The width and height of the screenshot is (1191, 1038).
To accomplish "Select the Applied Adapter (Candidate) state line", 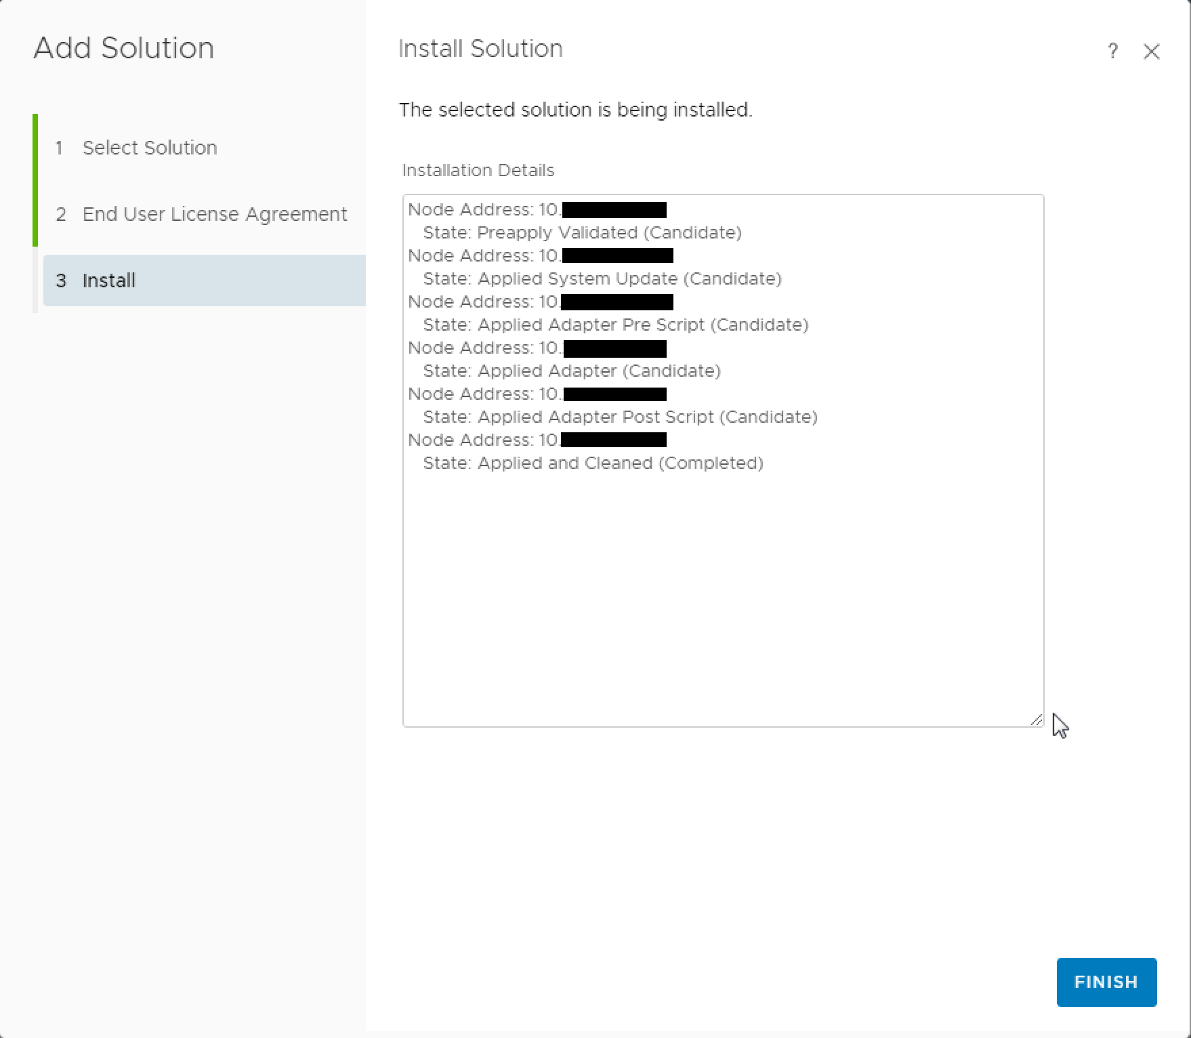I will (571, 371).
